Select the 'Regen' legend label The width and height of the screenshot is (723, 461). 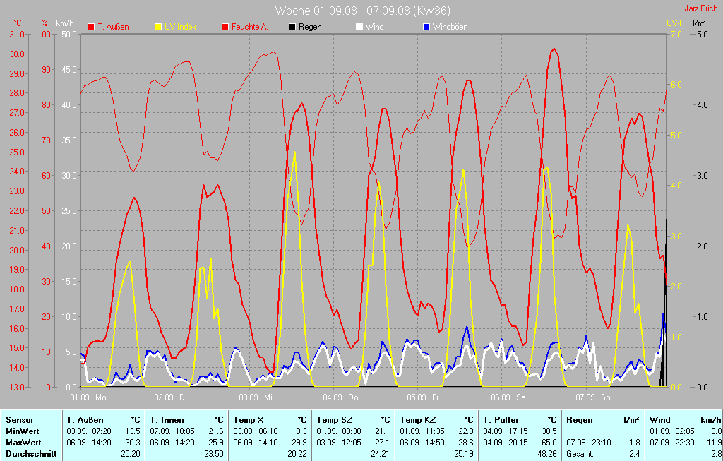click(310, 27)
